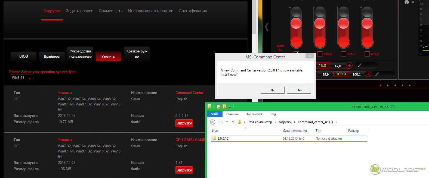Click Да in the MSI Command Center dialog
The image size is (429, 178).
click(x=273, y=90)
